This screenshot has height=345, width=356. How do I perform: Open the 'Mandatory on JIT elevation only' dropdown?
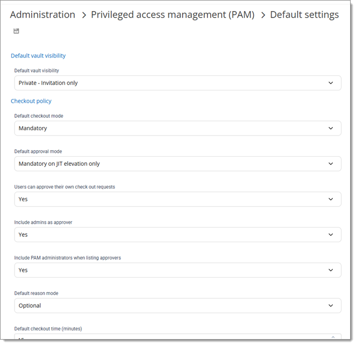pyautogui.click(x=161, y=164)
